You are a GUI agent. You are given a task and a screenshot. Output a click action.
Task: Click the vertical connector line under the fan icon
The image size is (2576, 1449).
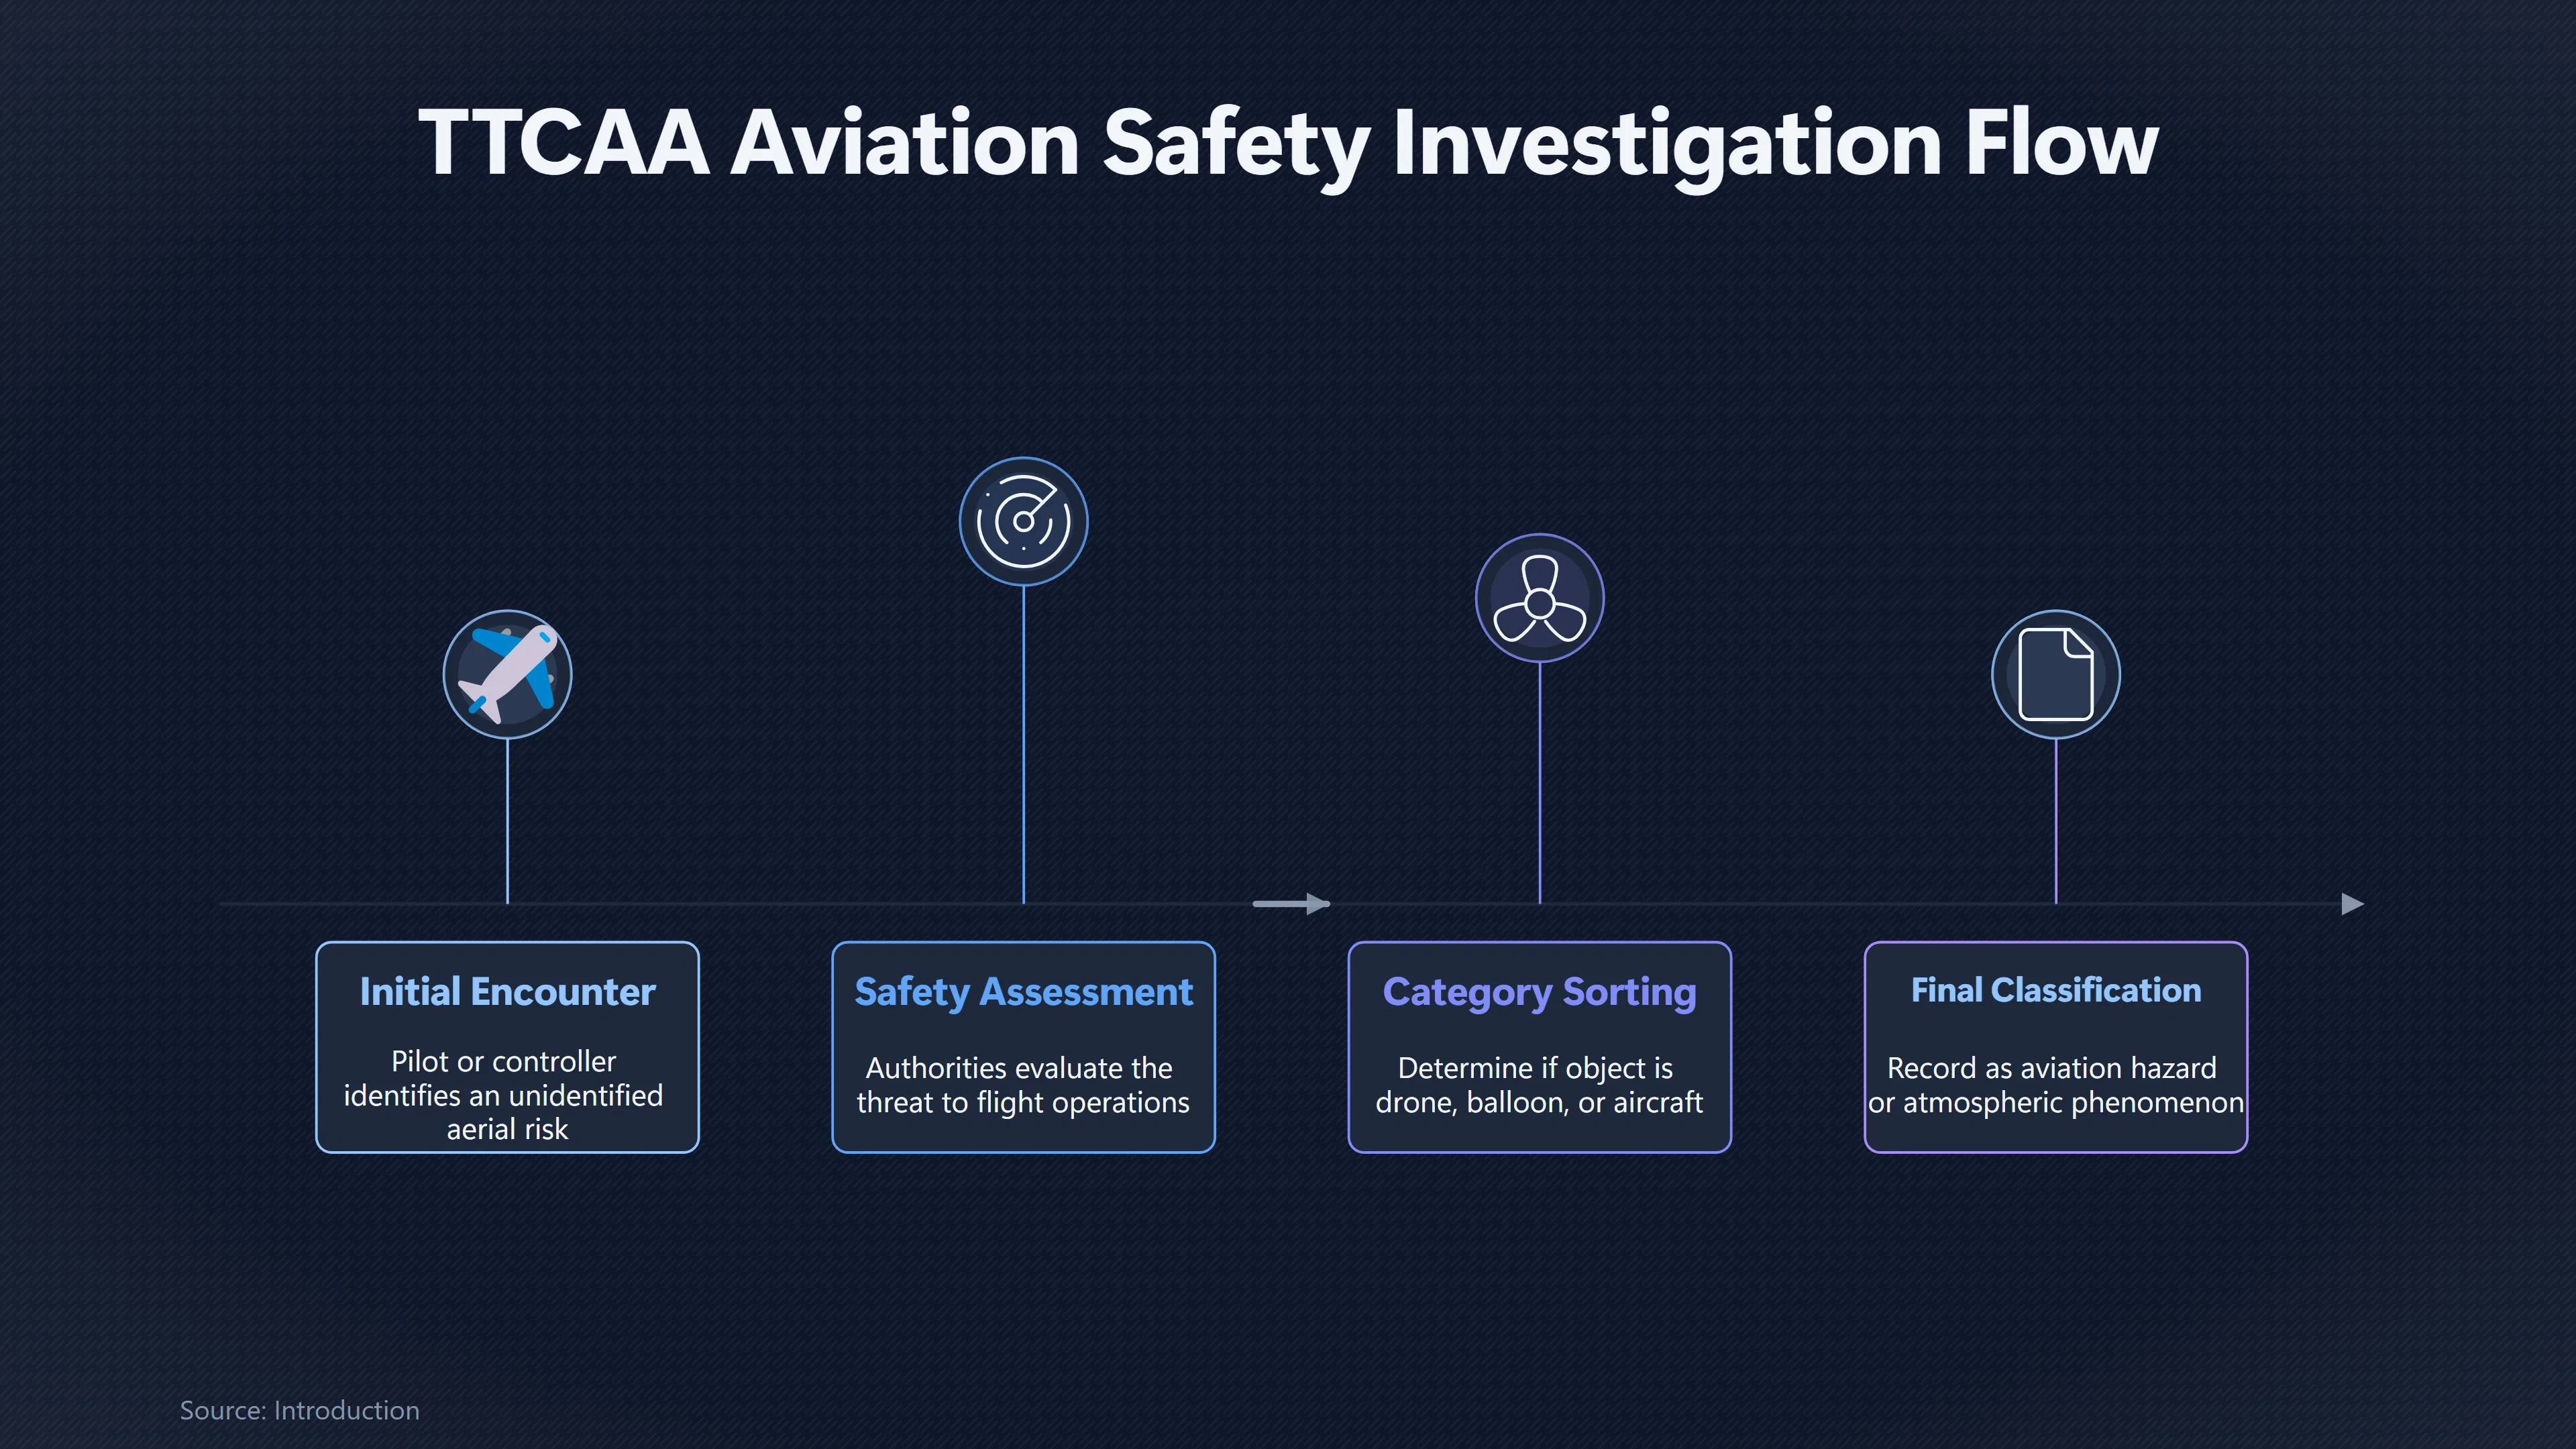pos(1540,783)
